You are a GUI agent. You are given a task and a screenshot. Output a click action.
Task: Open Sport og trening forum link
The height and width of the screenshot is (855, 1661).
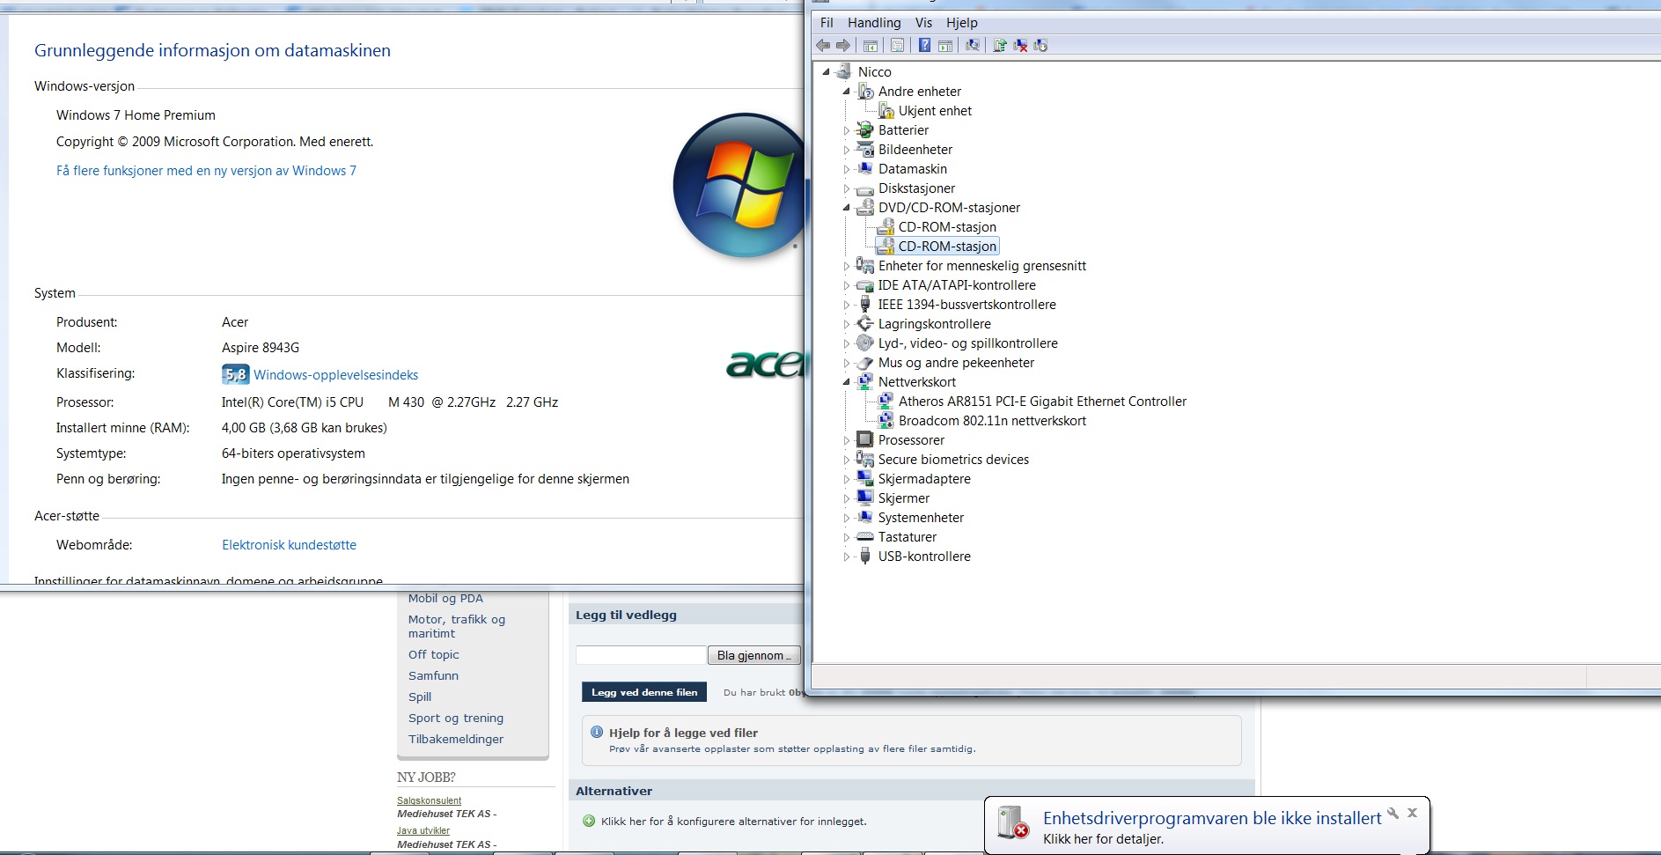pyautogui.click(x=456, y=718)
